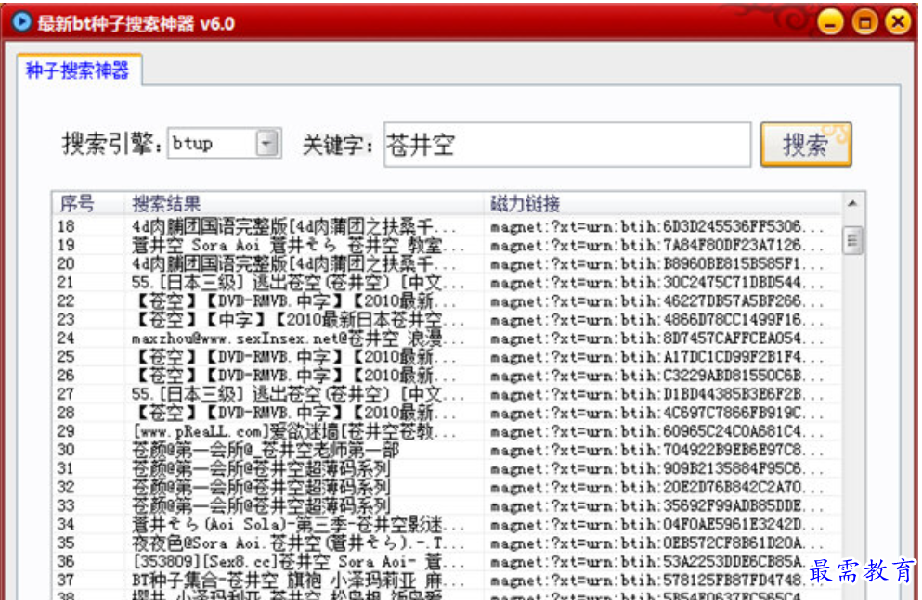Select result row number 27

[x=447, y=394]
